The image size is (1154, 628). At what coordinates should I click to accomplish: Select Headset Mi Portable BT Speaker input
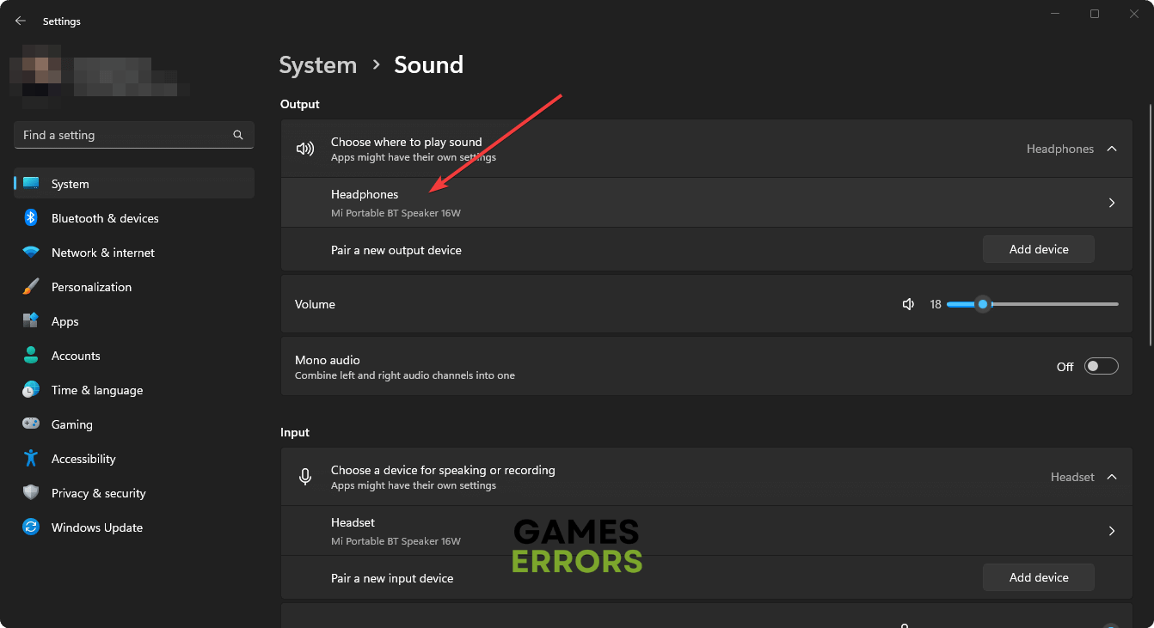(x=707, y=531)
